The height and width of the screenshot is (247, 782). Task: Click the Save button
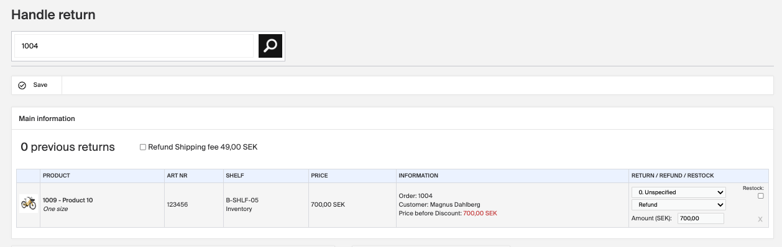(37, 85)
